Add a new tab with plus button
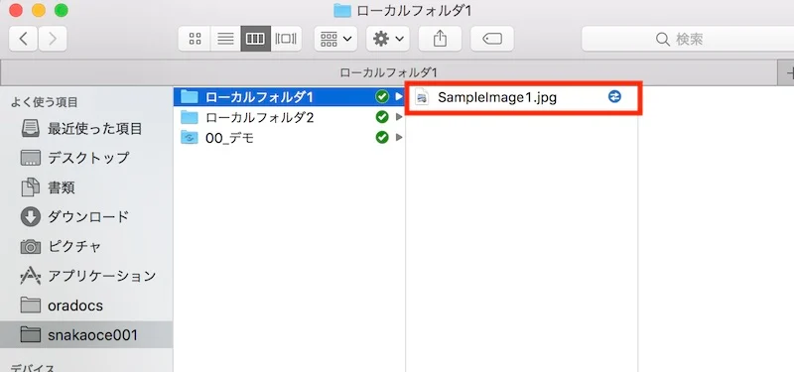The height and width of the screenshot is (372, 794). point(787,72)
